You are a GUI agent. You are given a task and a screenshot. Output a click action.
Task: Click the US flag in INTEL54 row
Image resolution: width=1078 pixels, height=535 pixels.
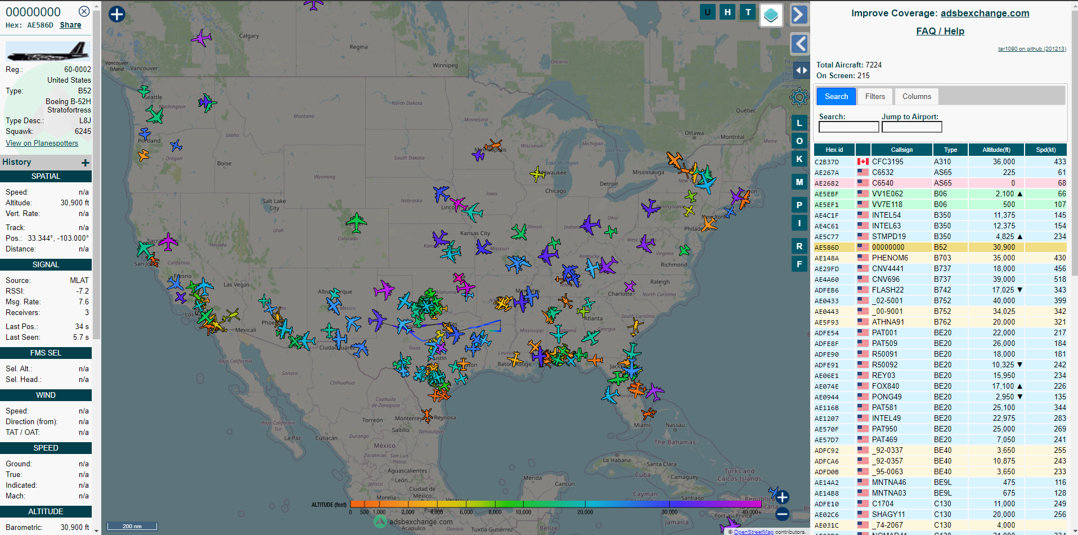(863, 215)
